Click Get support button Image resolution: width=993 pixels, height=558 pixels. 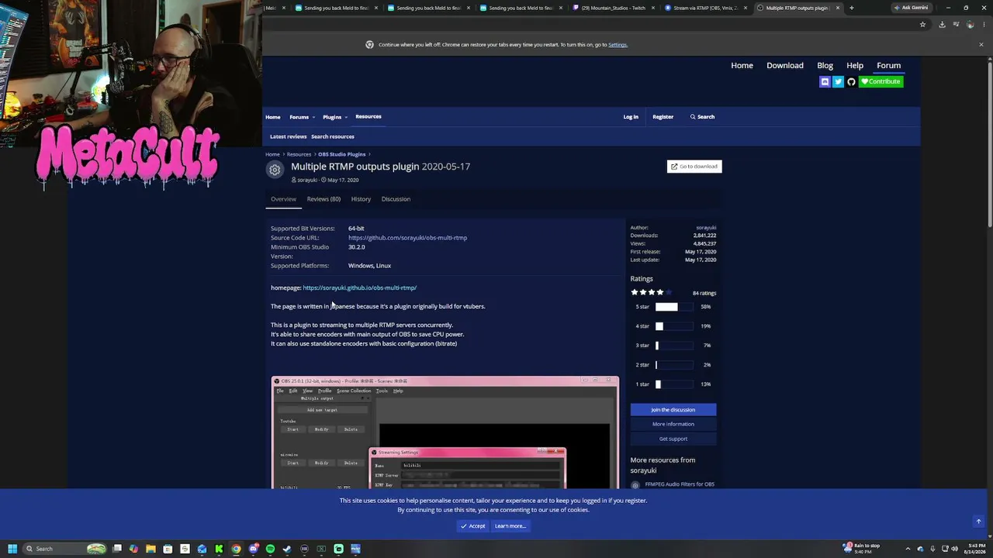point(673,439)
